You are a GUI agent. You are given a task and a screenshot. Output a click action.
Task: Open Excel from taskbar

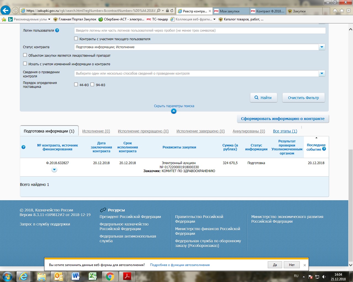[93, 276]
